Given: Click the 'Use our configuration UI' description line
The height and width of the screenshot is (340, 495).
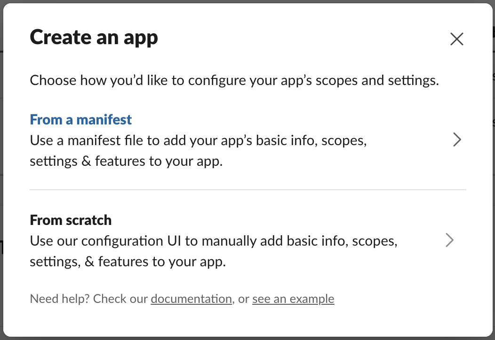Looking at the screenshot, I should coord(214,241).
